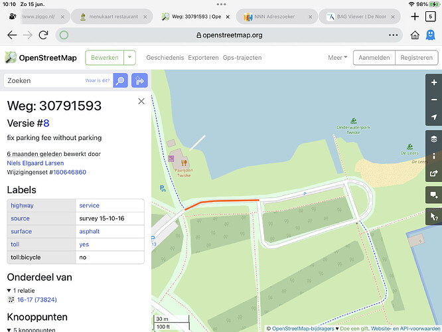
Task: Open the Gps-trajecten menu item
Action: 242,58
